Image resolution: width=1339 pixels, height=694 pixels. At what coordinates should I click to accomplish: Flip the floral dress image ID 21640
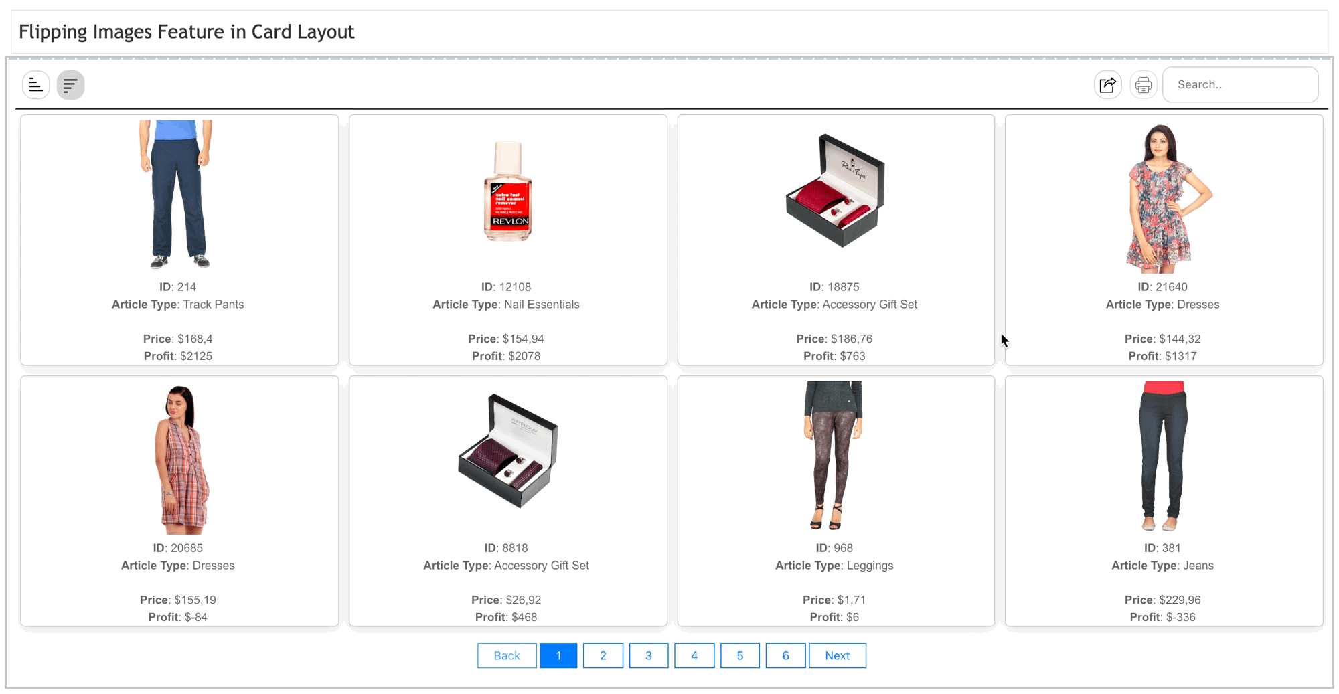(x=1163, y=198)
